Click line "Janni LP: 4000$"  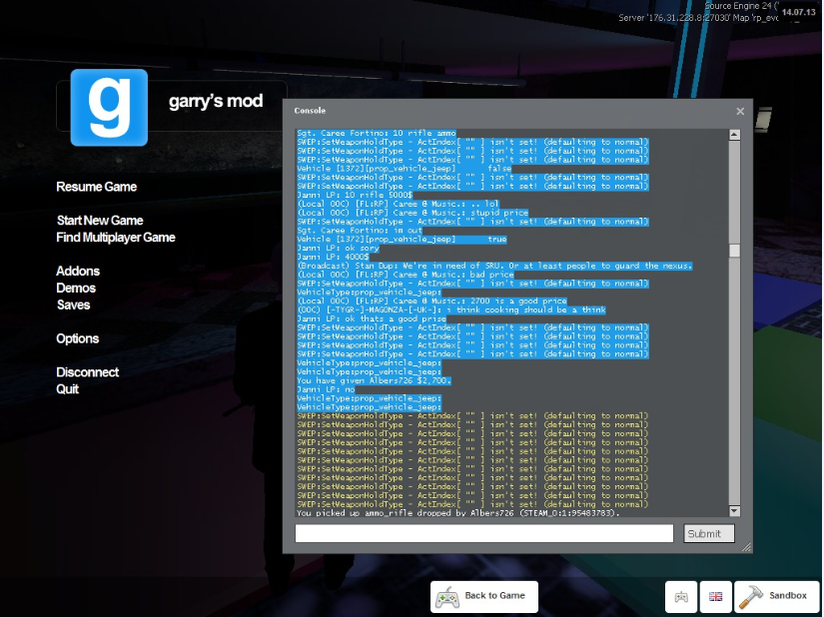click(334, 257)
